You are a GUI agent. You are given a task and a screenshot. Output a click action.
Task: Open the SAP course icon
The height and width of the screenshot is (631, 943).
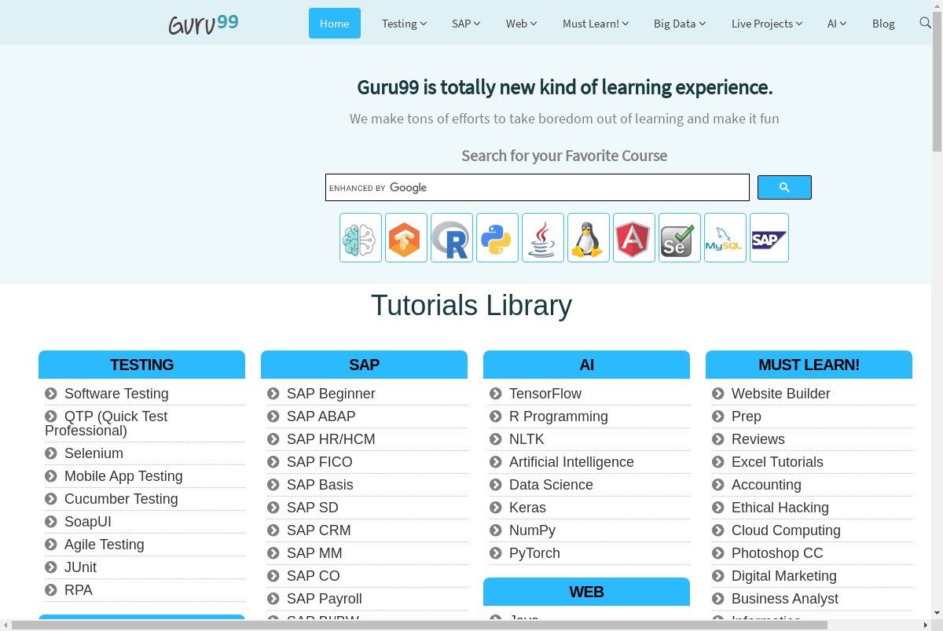(769, 237)
